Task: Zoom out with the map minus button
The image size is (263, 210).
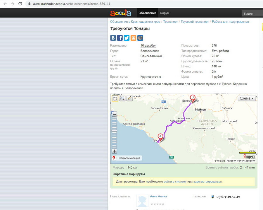Action: tap(114, 114)
